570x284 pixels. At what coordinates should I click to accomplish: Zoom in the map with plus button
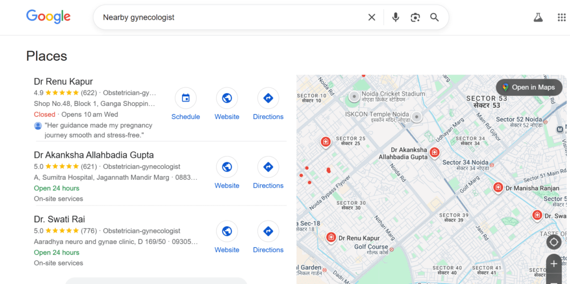[x=554, y=263]
